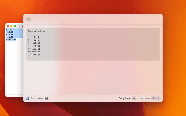Click the Return key icon

pyautogui.click(x=134, y=99)
